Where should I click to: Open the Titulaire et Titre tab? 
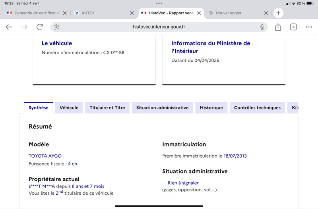[x=107, y=107]
